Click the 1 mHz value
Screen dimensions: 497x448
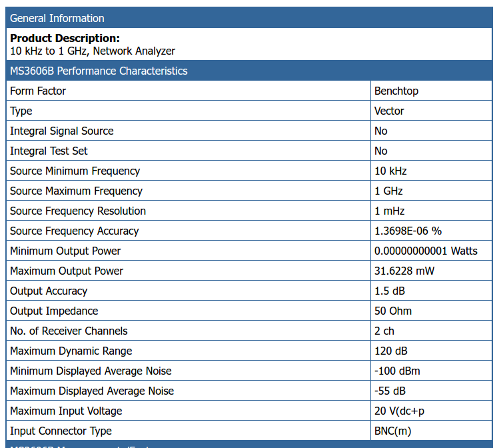pos(390,211)
